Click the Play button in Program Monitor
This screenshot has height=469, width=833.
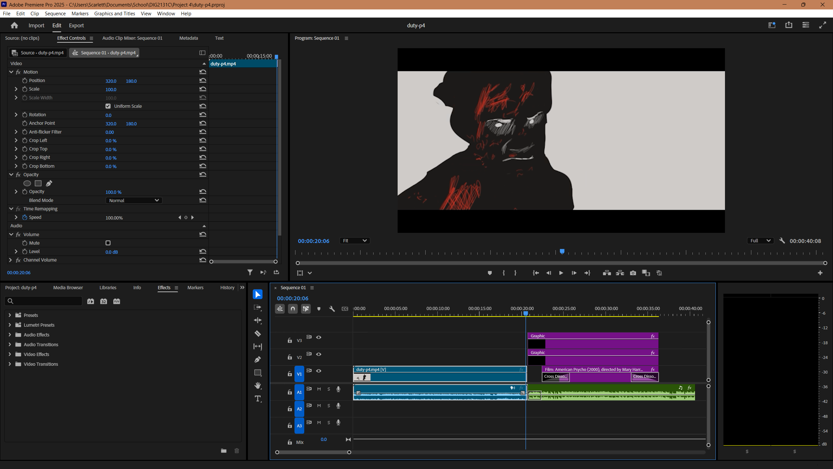[x=561, y=273]
